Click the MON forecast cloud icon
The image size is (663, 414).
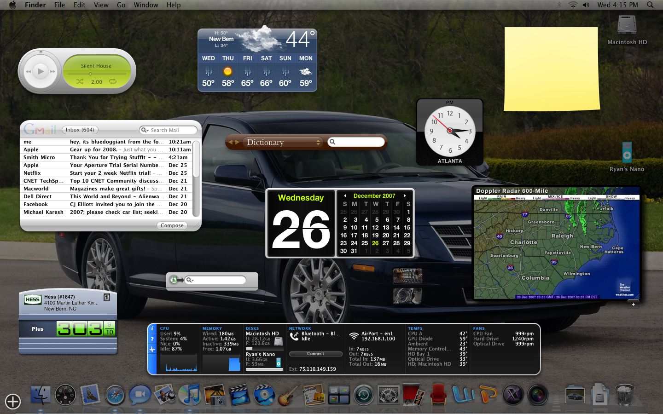[x=306, y=71]
